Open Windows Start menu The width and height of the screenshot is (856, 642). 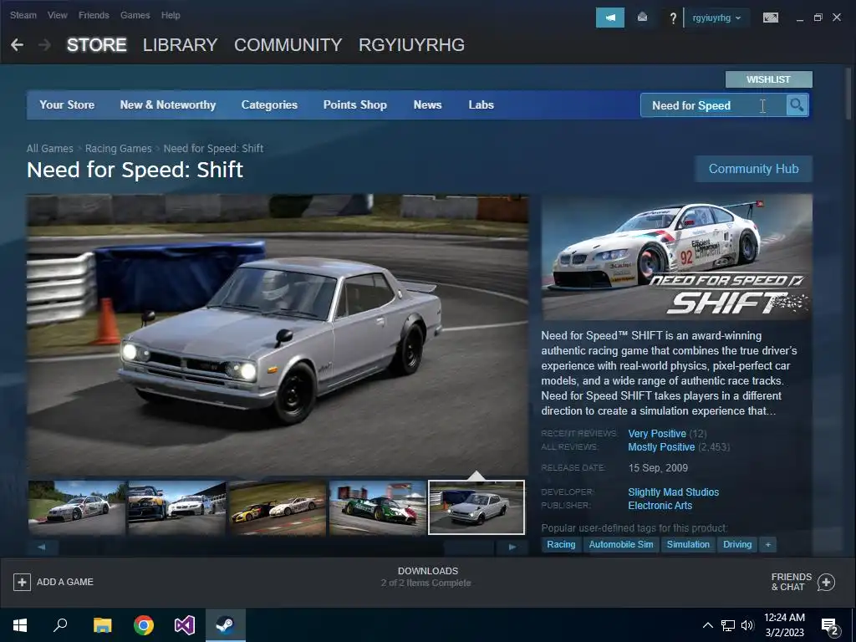(20, 625)
